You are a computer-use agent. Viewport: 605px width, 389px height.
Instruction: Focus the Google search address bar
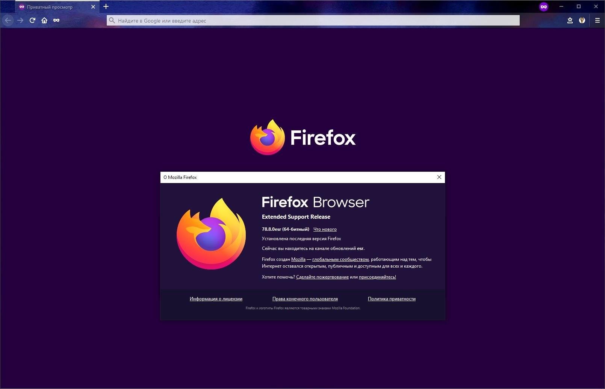pyautogui.click(x=313, y=20)
